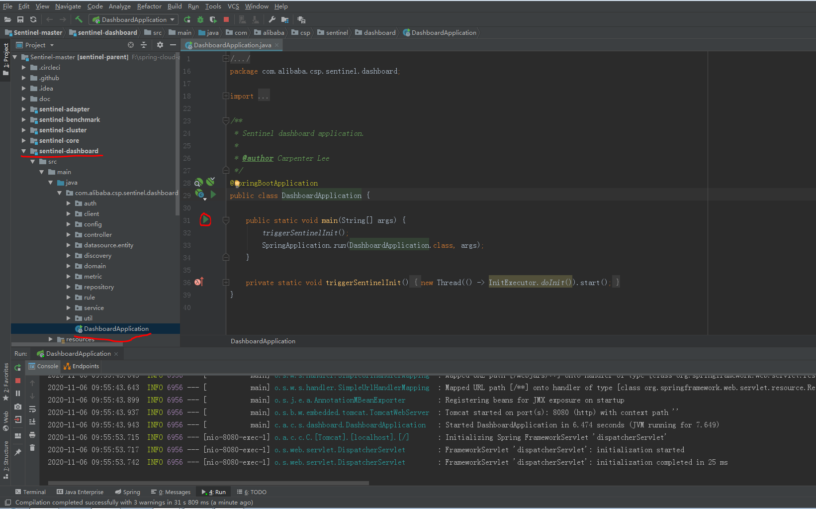Open the DashboardApplication run configuration dropdown
The image size is (816, 509).
[x=133, y=19]
